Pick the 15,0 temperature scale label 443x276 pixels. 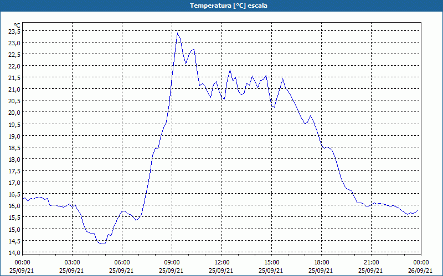pyautogui.click(x=14, y=229)
